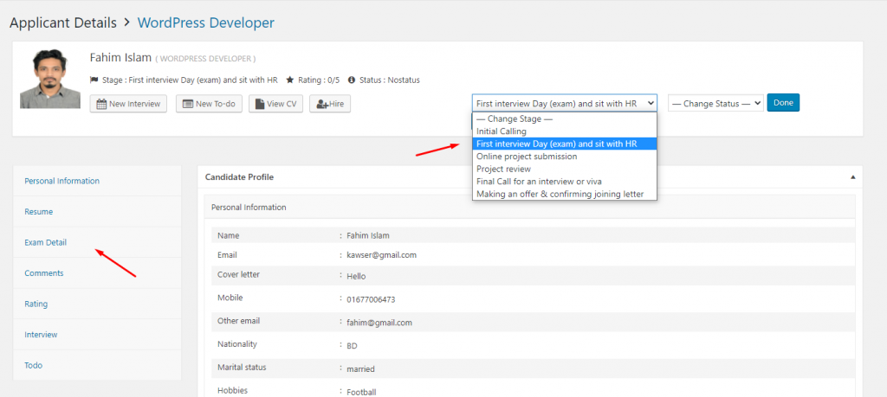
Task: Collapse the Candidate Profile panel triangle
Action: [852, 176]
